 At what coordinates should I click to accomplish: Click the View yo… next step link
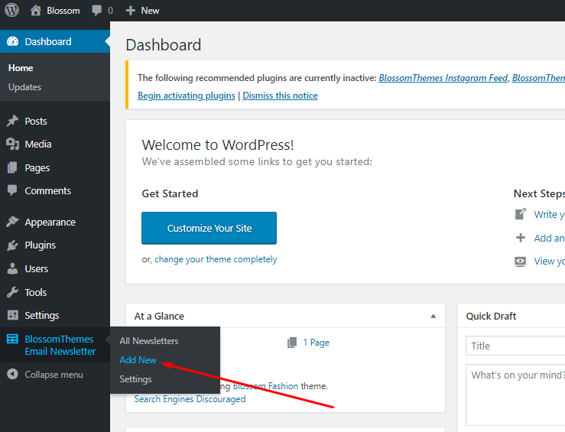[x=549, y=261]
